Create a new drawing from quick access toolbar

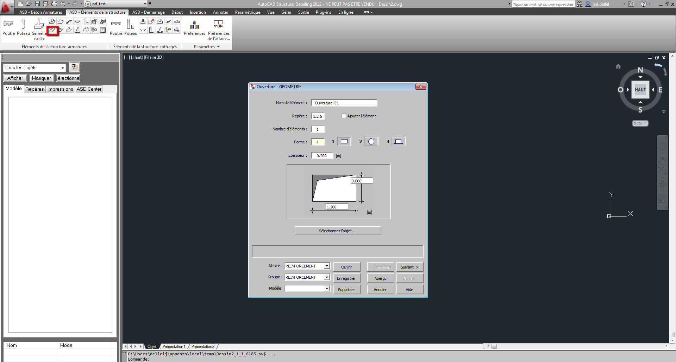20,4
